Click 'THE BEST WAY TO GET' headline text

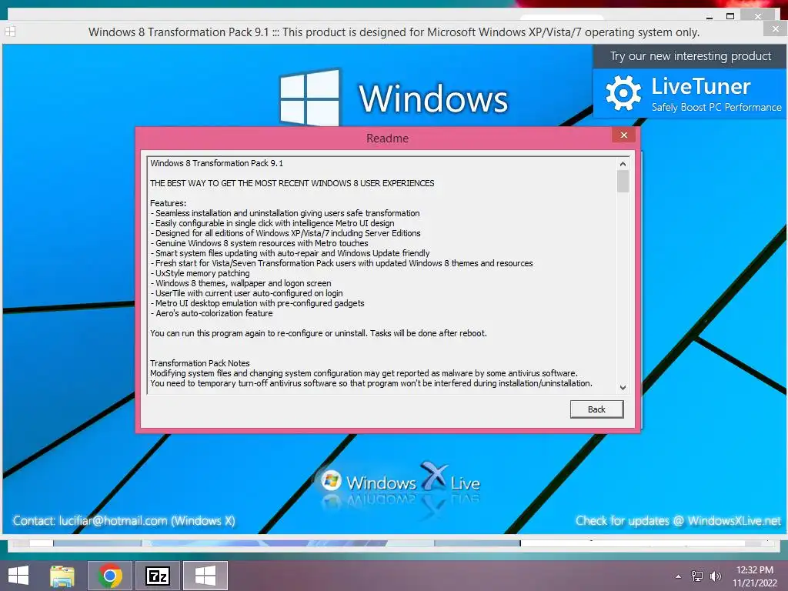point(292,183)
